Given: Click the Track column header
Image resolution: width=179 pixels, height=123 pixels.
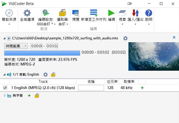Looking at the screenshot, I should point(43,82).
